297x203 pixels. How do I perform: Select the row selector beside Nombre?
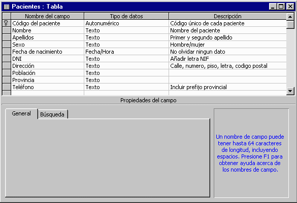pyautogui.click(x=7, y=30)
